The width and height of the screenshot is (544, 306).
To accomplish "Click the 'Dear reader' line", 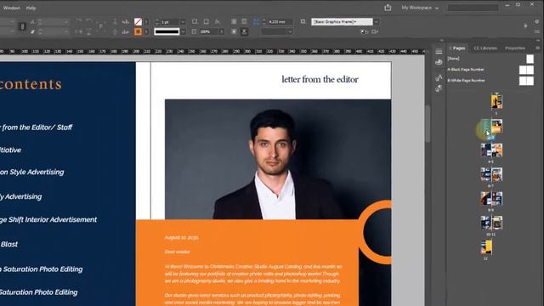I will (x=178, y=252).
